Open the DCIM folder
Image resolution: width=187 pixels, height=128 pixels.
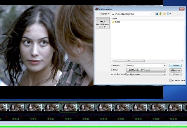(x=116, y=22)
